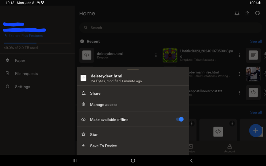
Task: Click the storage usage progress bar
Action: pyautogui.click(x=37, y=43)
